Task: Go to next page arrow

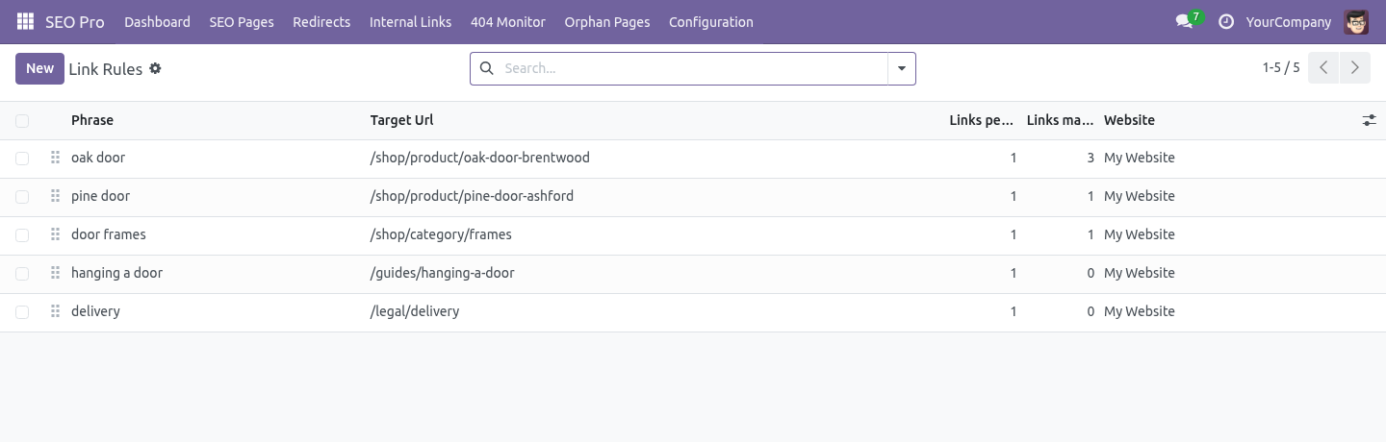Action: [1354, 67]
